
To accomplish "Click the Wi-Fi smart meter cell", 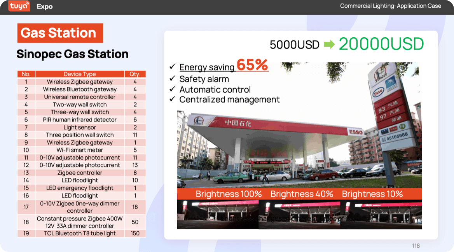I will tap(80, 150).
